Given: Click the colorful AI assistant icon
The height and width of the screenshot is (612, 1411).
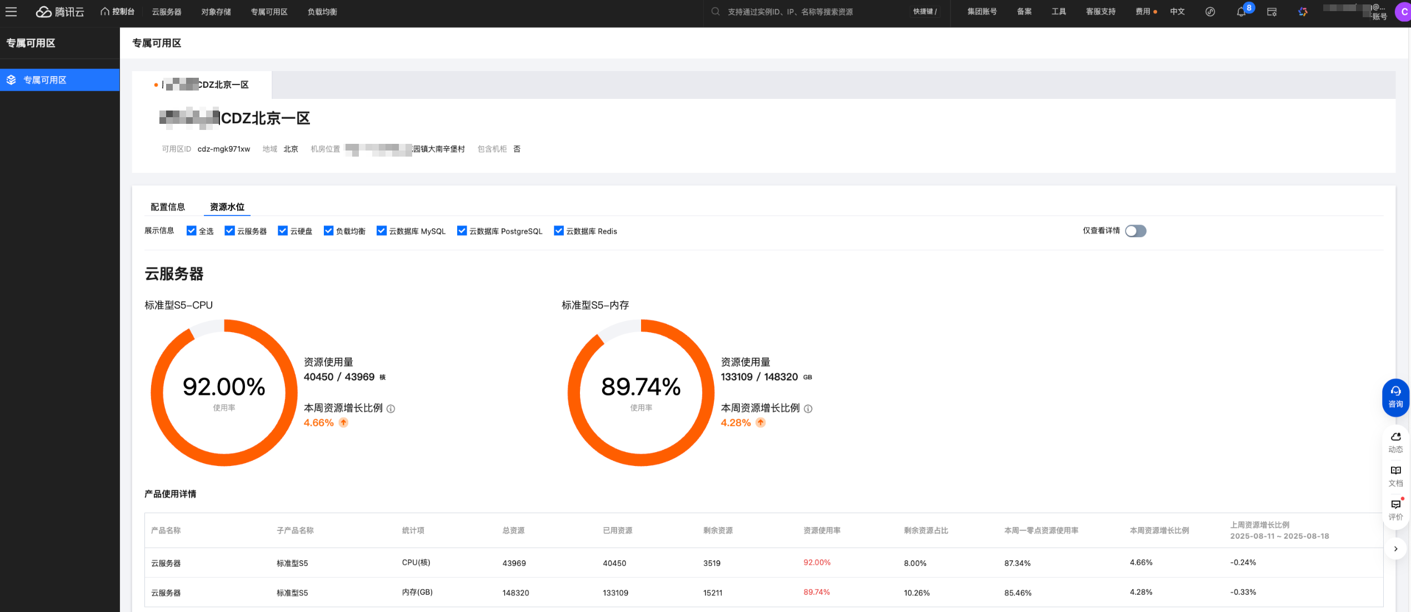Looking at the screenshot, I should point(1303,12).
